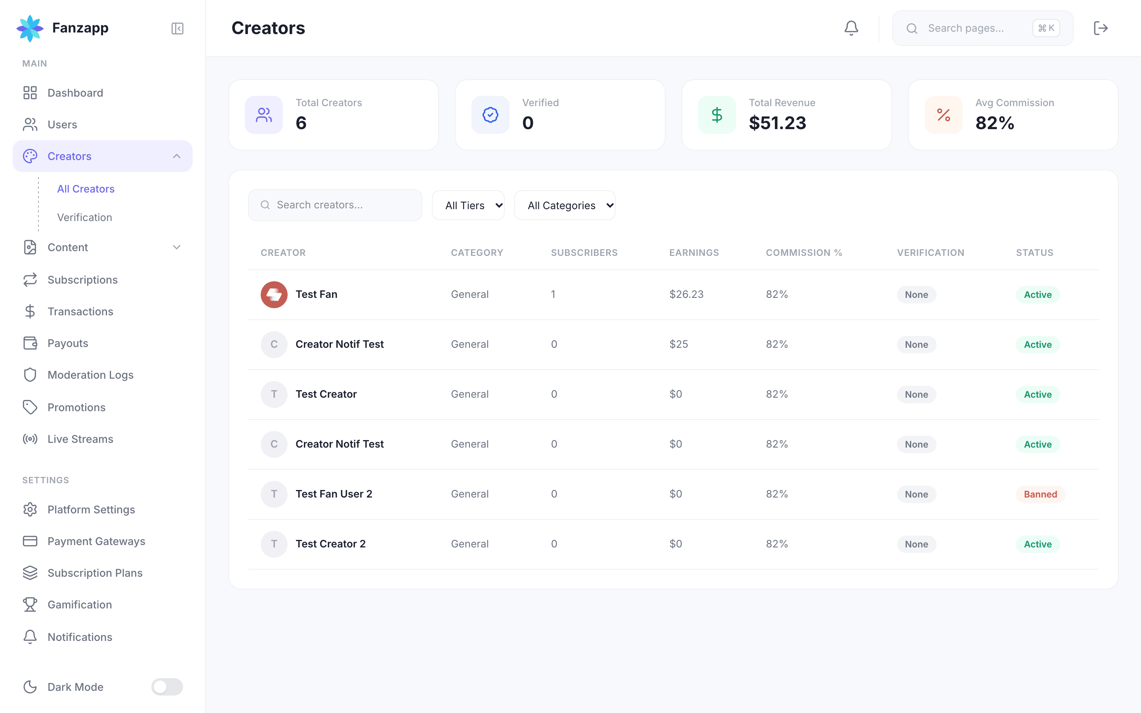
Task: Open notifications bell in header
Action: [x=851, y=28]
